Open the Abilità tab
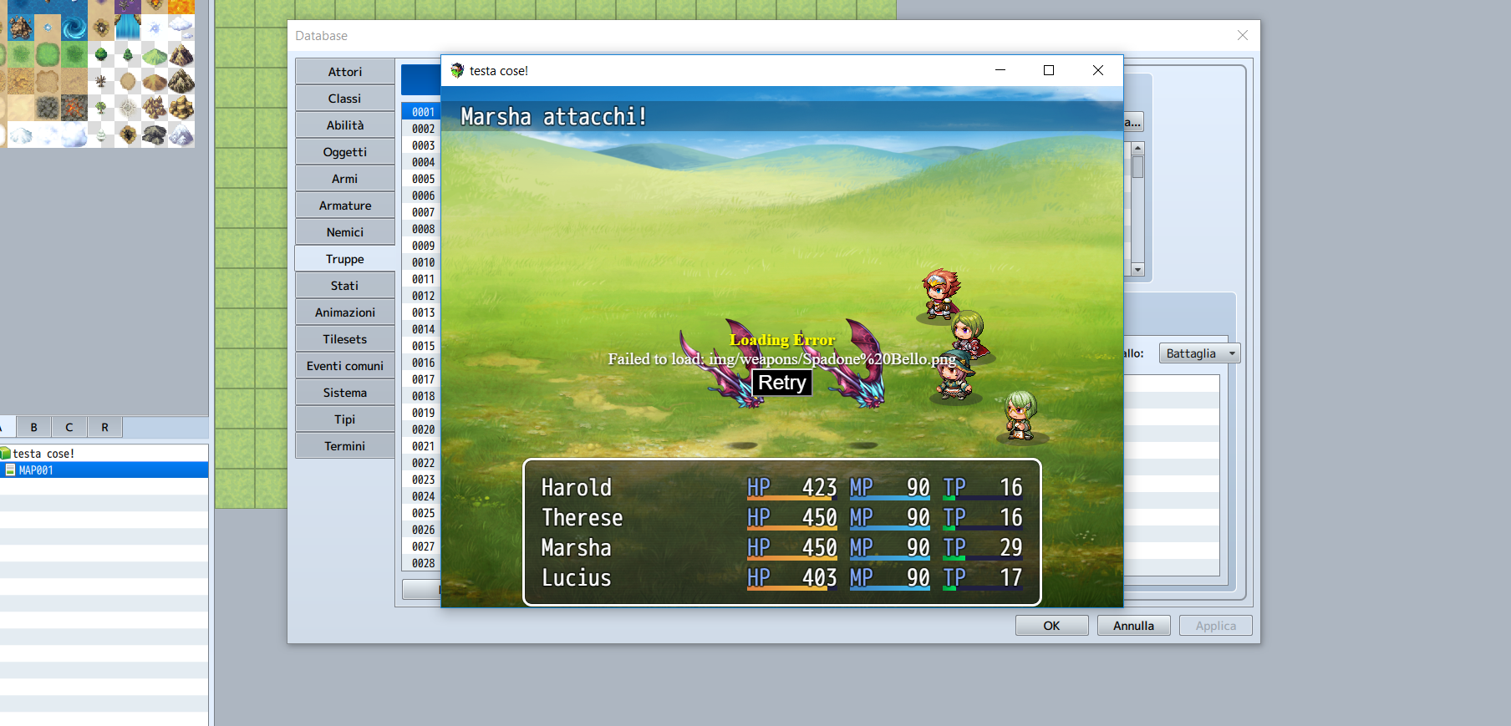The height and width of the screenshot is (726, 1511). click(345, 125)
